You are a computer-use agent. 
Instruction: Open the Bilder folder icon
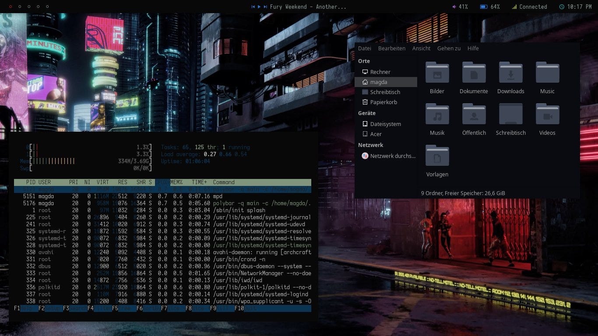click(437, 73)
